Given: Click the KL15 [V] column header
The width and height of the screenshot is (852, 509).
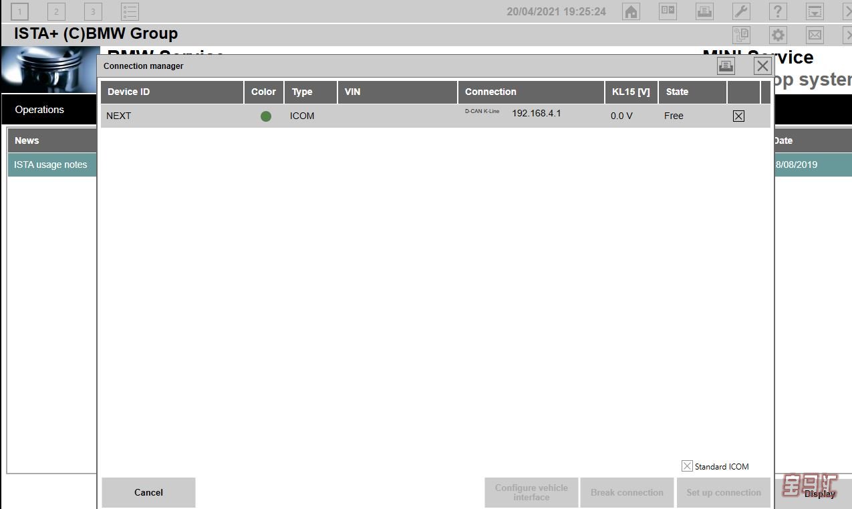Looking at the screenshot, I should point(631,92).
